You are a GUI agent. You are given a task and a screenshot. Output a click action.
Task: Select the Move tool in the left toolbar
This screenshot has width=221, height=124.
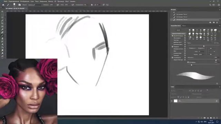(2, 12)
